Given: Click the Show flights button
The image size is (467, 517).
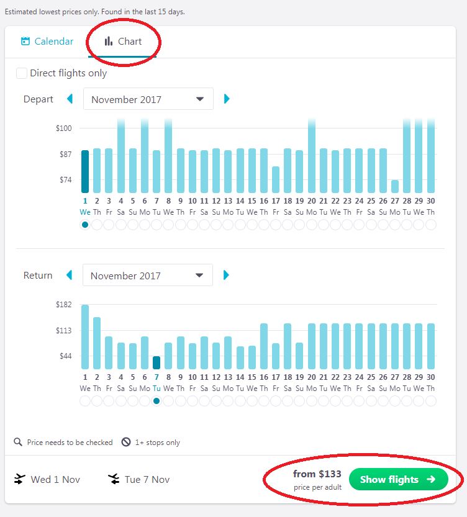Looking at the screenshot, I should click(398, 479).
